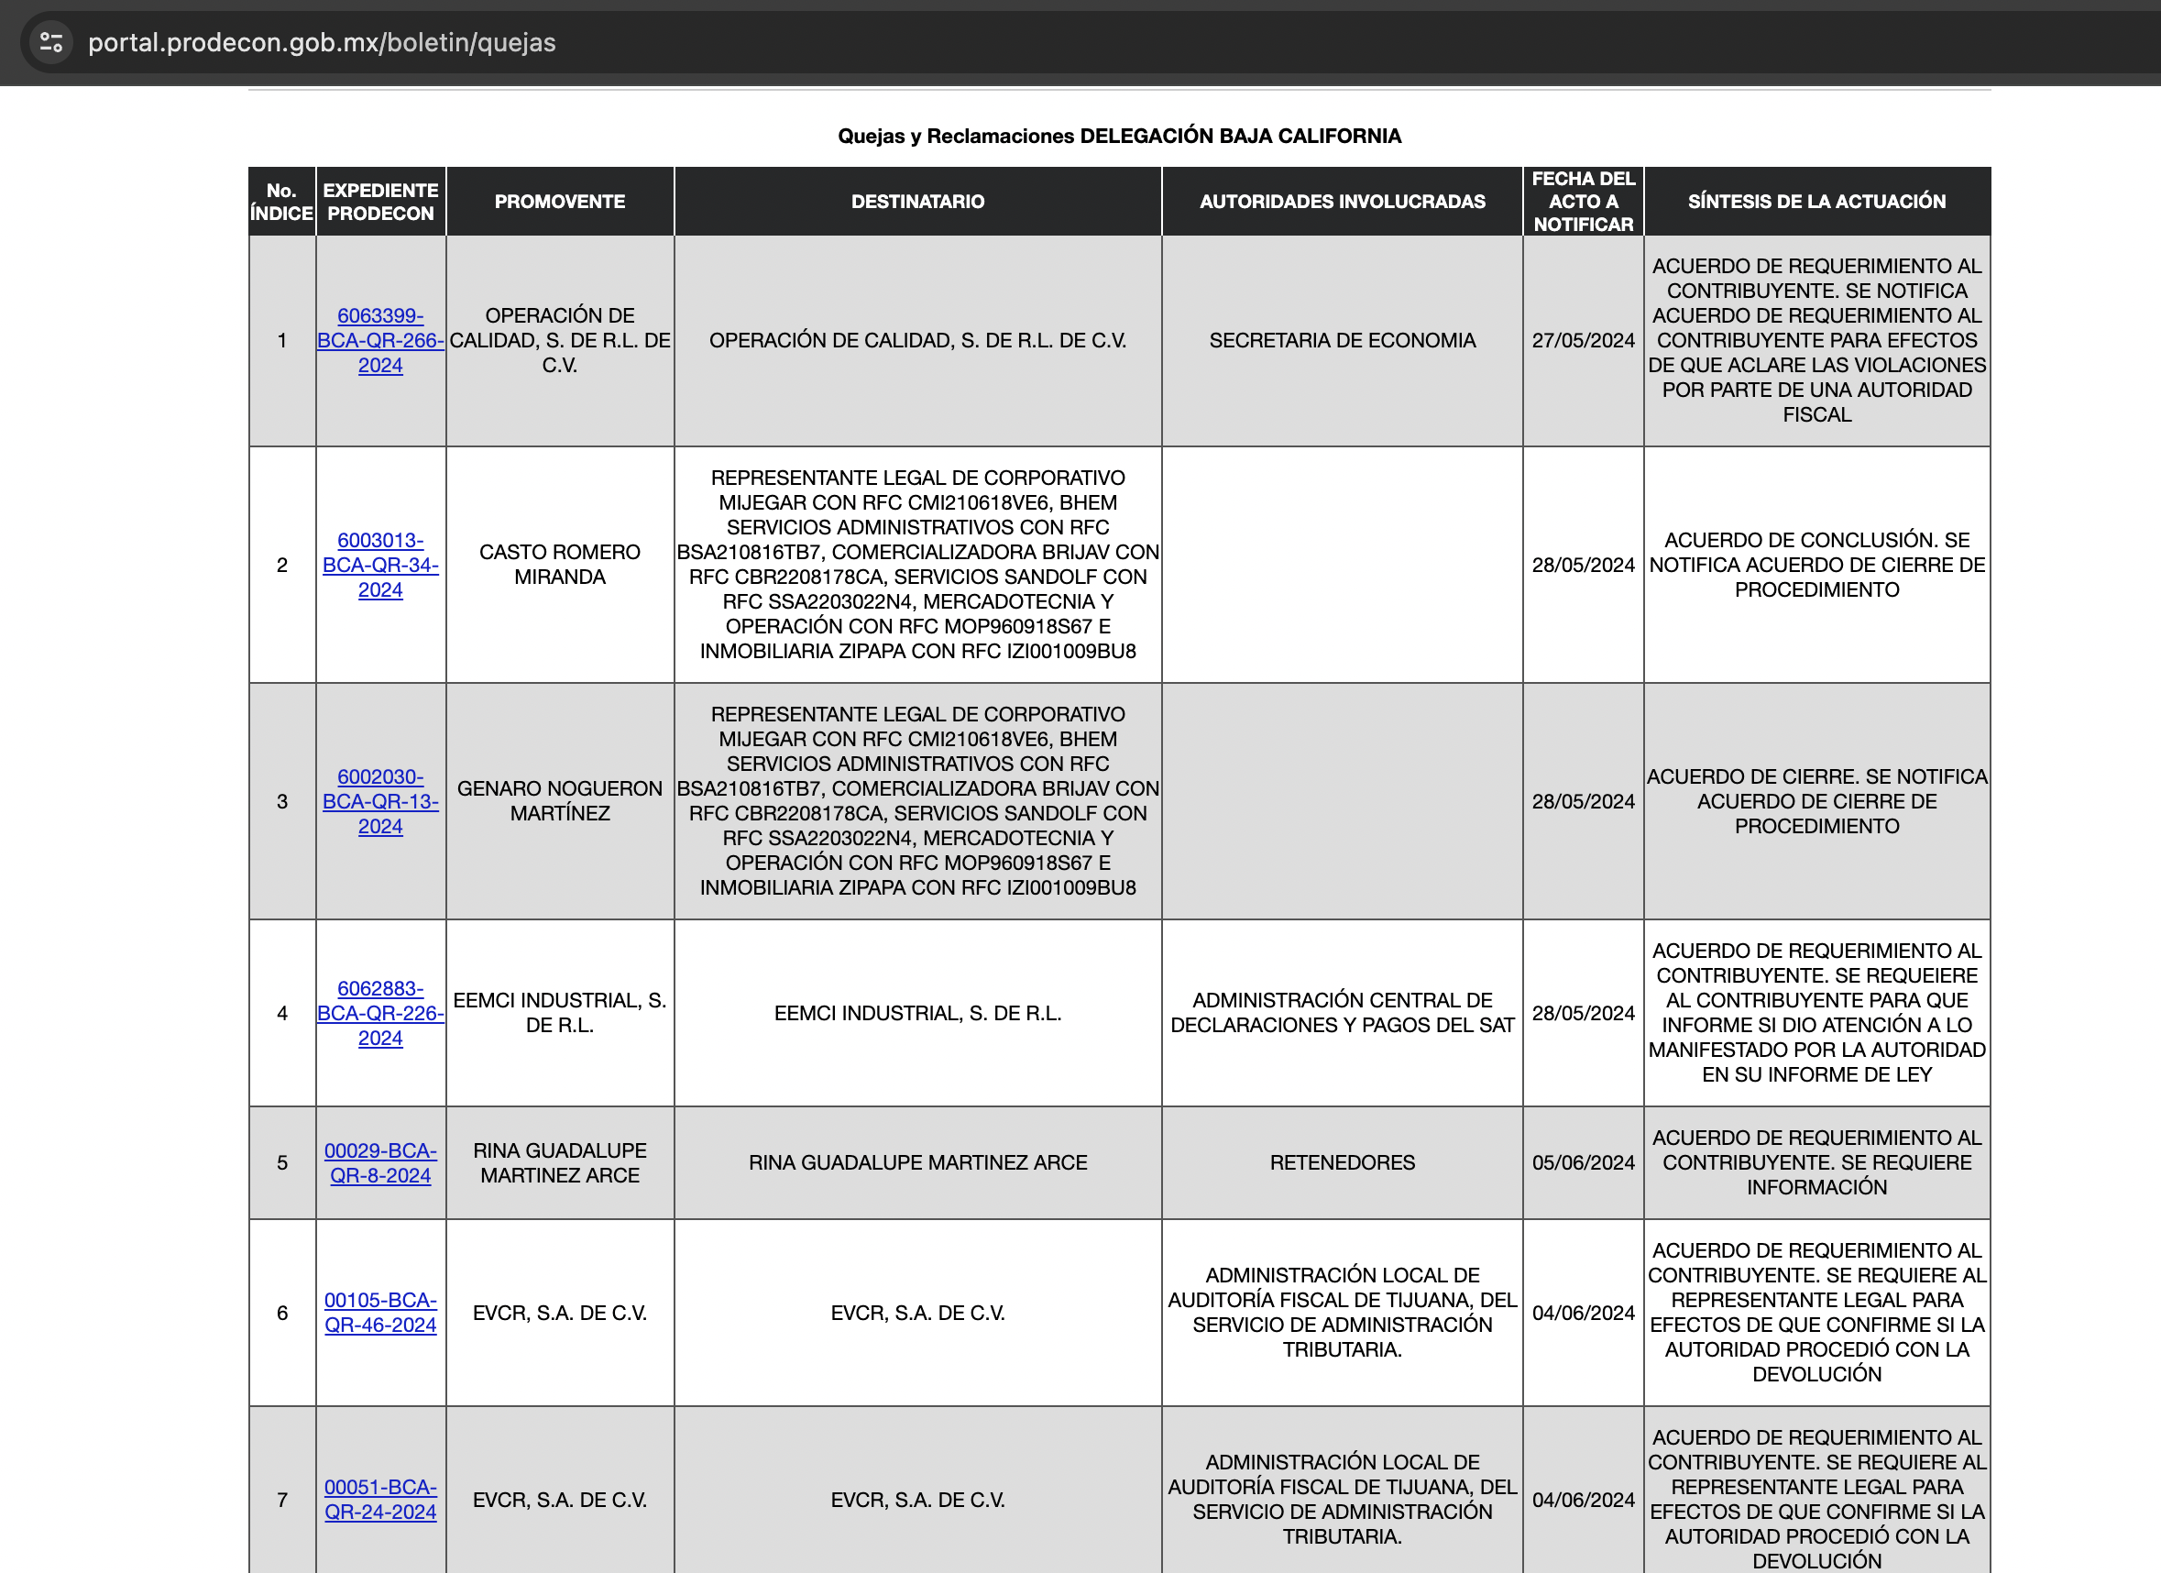Click the FECHA DEL ACTO A NOTIFICAR header
Screen dimensions: 2161x1573
(1583, 201)
